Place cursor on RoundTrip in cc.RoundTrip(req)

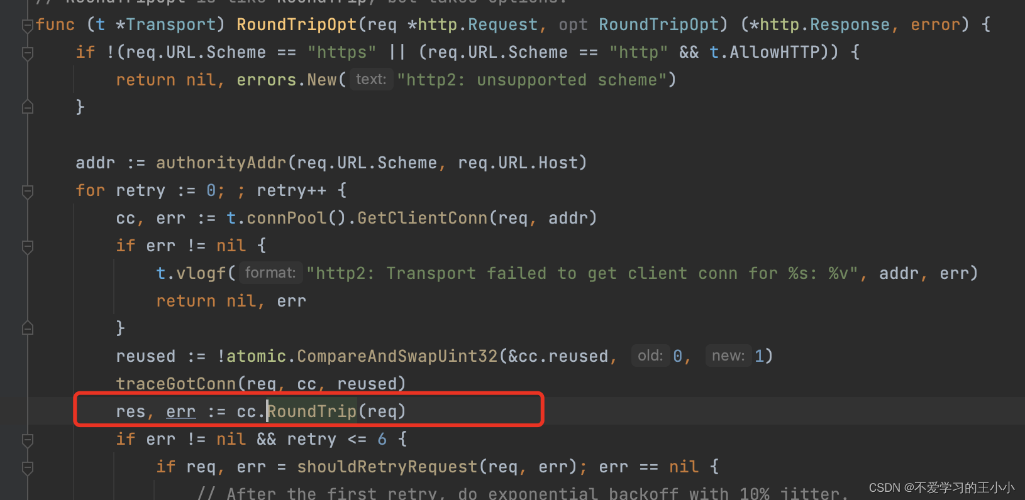point(312,411)
